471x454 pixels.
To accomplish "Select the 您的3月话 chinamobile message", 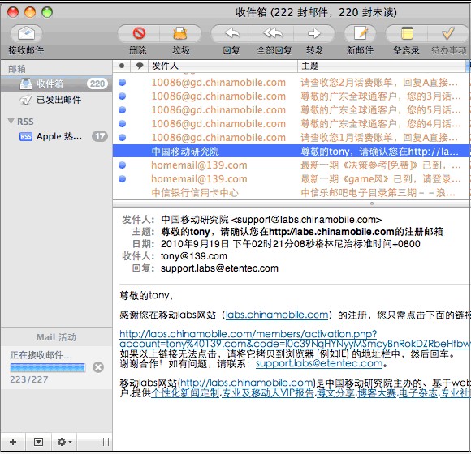I will point(292,96).
